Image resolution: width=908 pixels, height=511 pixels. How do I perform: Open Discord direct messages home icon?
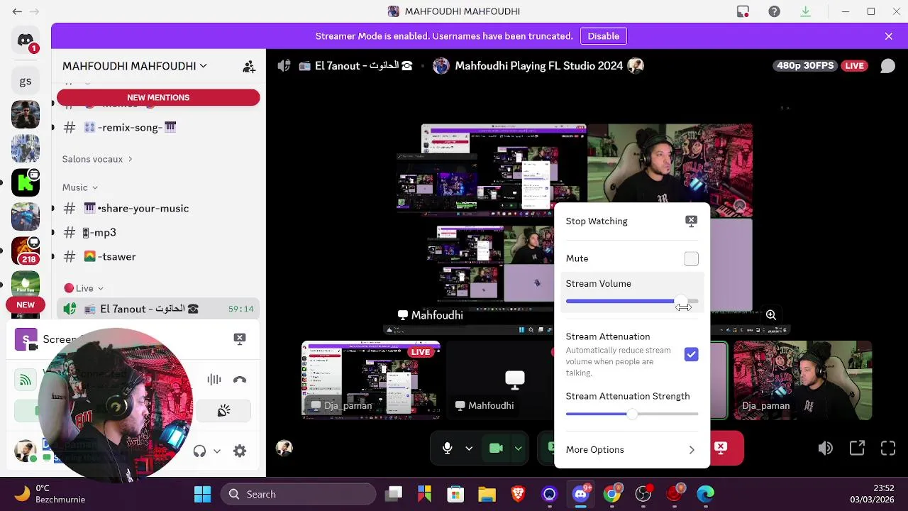[26, 41]
